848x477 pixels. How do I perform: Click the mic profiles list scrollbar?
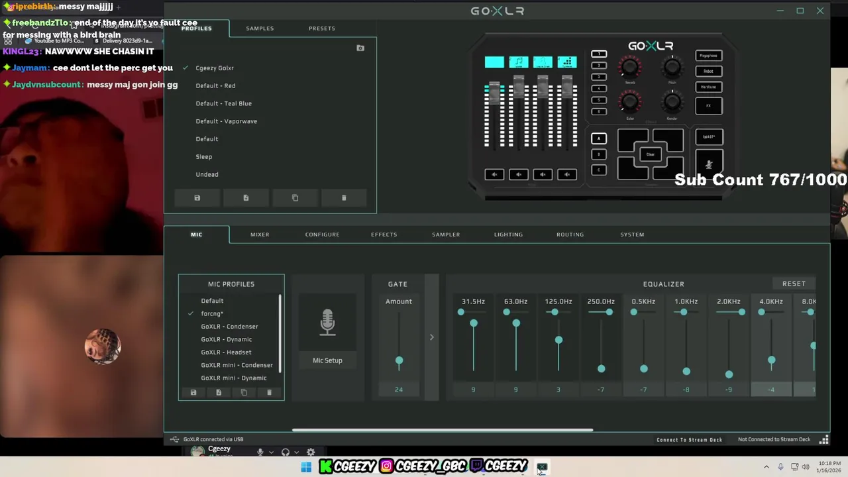[x=280, y=333]
